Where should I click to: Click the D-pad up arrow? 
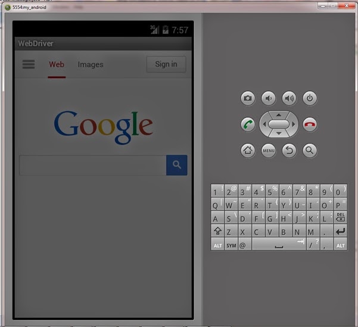[x=279, y=115]
